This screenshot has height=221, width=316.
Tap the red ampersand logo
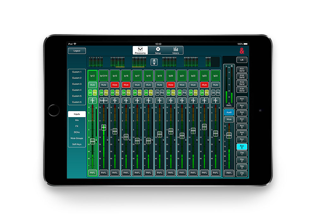tap(242, 51)
